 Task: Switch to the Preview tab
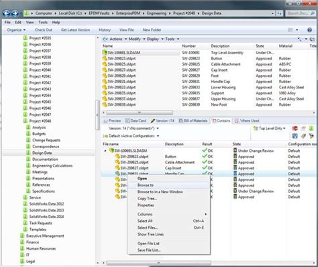click(x=113, y=120)
